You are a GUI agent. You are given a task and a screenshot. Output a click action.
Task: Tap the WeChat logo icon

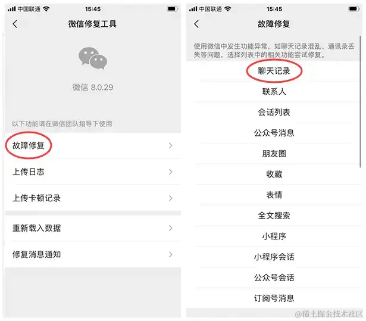coord(93,58)
